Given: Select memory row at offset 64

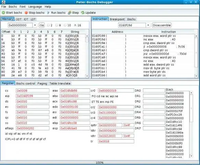Looking at the screenshot, I should coord(43,65).
